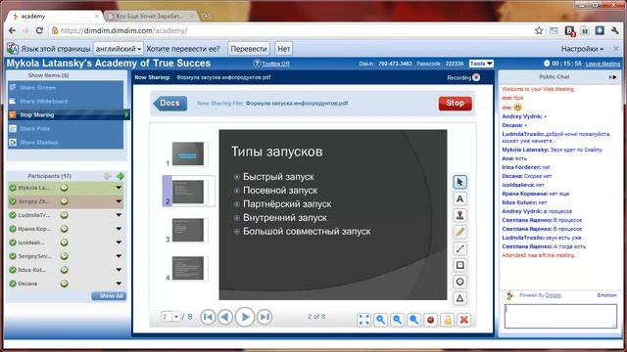Viewport: 627px width, 352px height.
Task: Open dropdown arrow for Mykola La...
Action: [119, 188]
